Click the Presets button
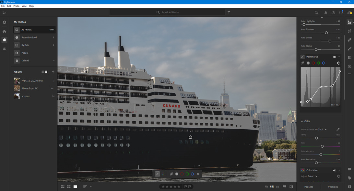Image resolution: width=354 pixels, height=191 pixels. point(309,187)
